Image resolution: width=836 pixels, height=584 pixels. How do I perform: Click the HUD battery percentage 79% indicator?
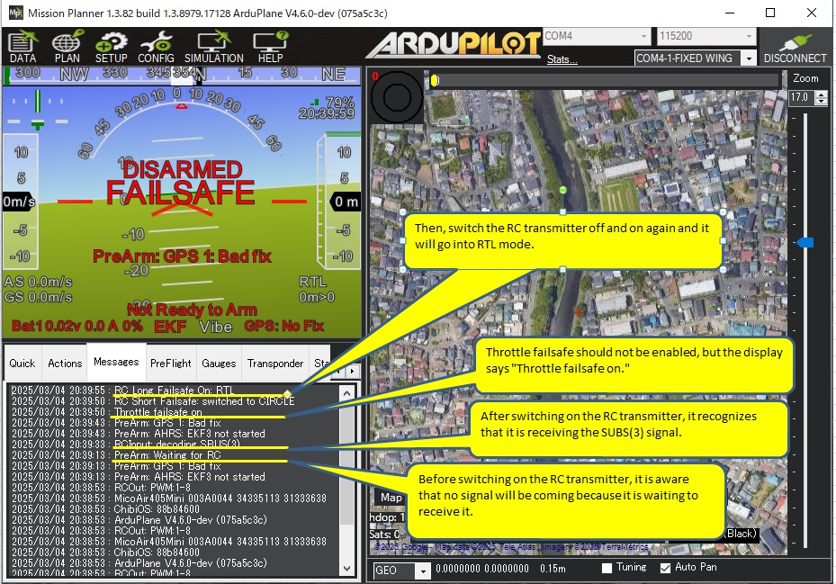(x=339, y=103)
